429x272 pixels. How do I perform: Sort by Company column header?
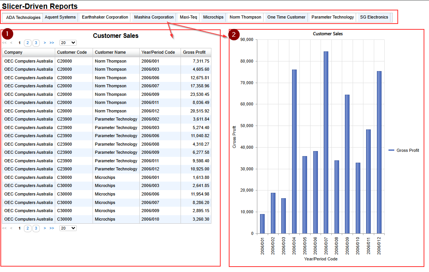[29, 52]
